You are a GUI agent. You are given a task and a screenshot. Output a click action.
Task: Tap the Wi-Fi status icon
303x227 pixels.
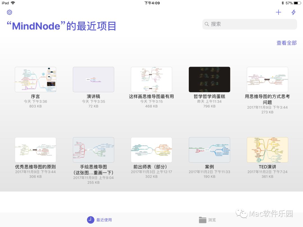pos(13,3)
